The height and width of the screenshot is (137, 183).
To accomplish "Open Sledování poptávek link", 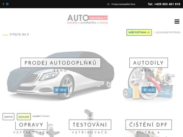I will pos(168,32).
